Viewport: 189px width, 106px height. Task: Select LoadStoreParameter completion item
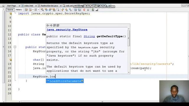(x=65, y=81)
